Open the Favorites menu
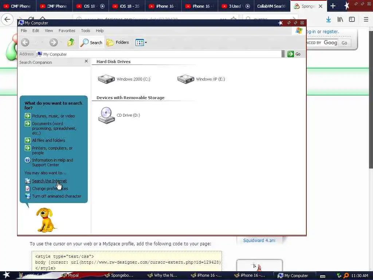373x280 pixels. pos(67,31)
